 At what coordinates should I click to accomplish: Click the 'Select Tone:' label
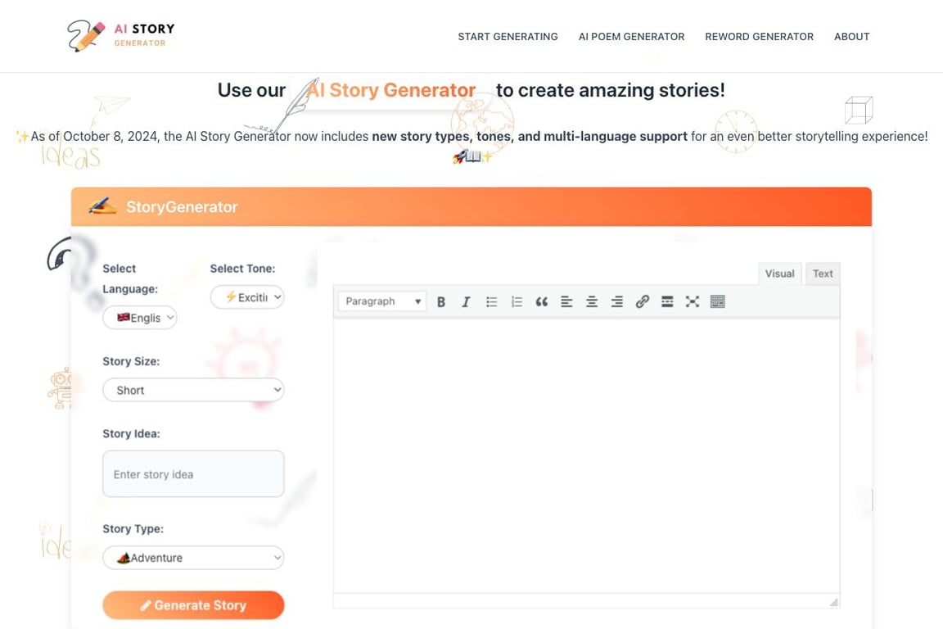[242, 269]
